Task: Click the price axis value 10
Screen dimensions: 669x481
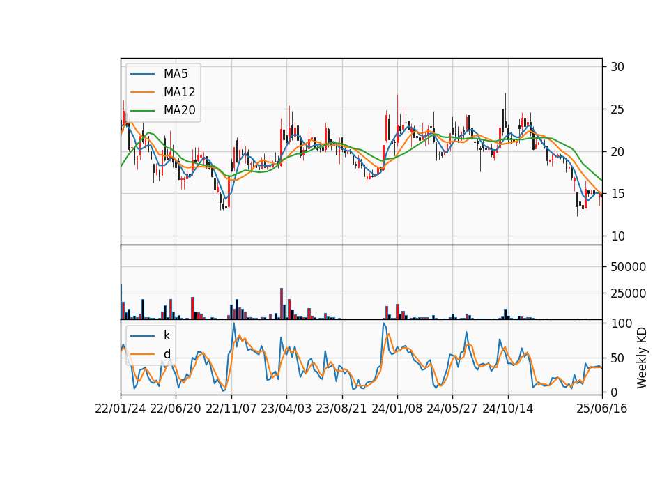Action: (x=617, y=236)
